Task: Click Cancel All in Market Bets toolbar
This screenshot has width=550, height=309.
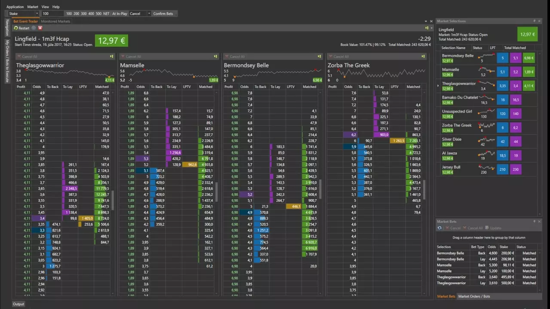Action: pyautogui.click(x=472, y=228)
